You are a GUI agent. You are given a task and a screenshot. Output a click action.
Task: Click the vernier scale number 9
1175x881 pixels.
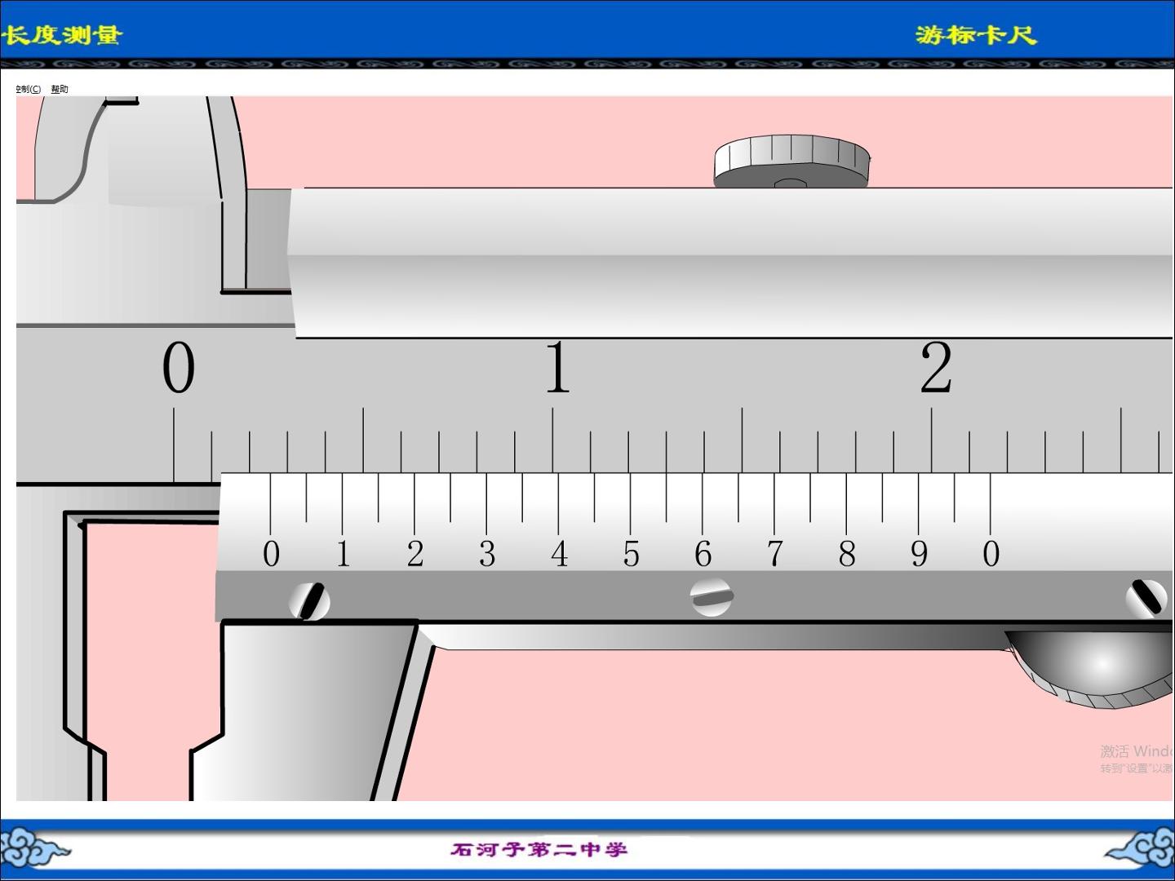click(x=919, y=554)
